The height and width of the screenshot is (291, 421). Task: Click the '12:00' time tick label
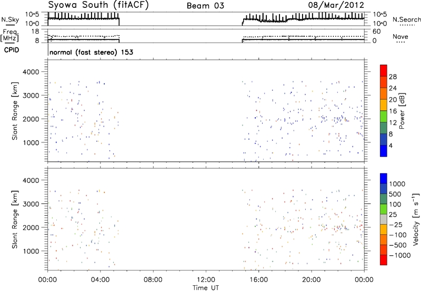[x=206, y=280]
